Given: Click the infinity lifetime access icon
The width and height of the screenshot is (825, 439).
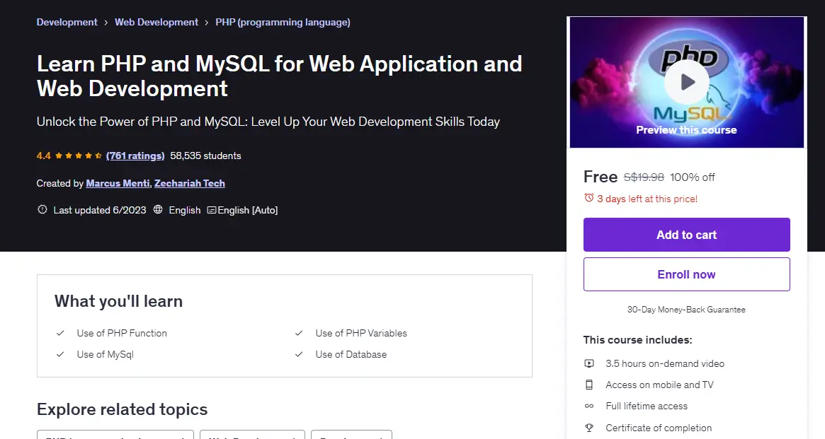Looking at the screenshot, I should click(x=589, y=406).
